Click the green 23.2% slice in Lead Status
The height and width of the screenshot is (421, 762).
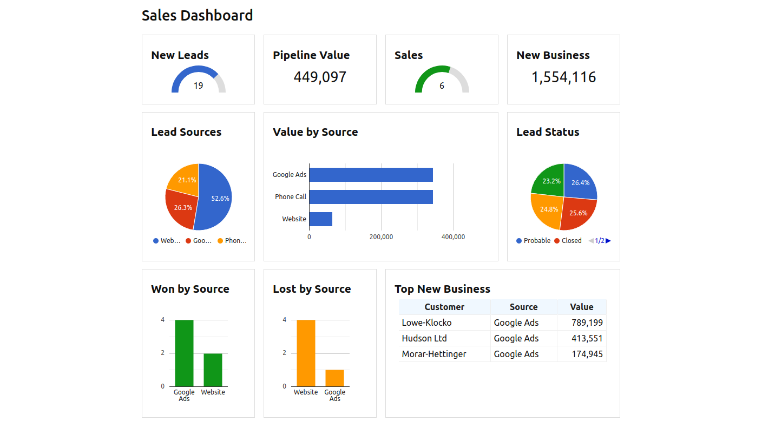[x=549, y=180]
